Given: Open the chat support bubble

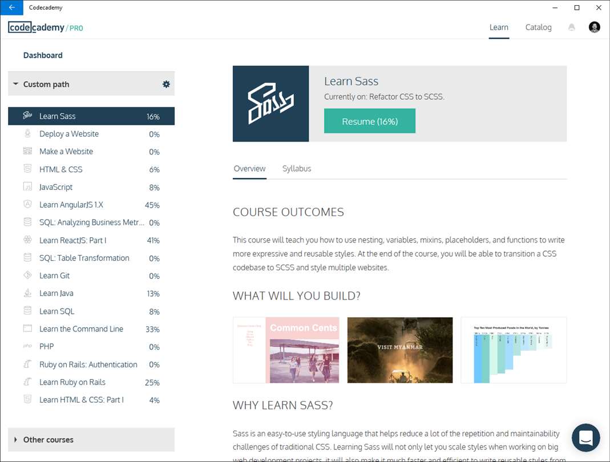Looking at the screenshot, I should click(585, 437).
